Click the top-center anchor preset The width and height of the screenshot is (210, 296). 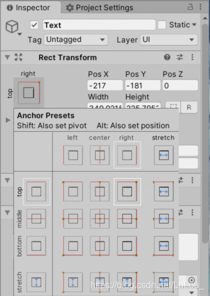pos(100,192)
